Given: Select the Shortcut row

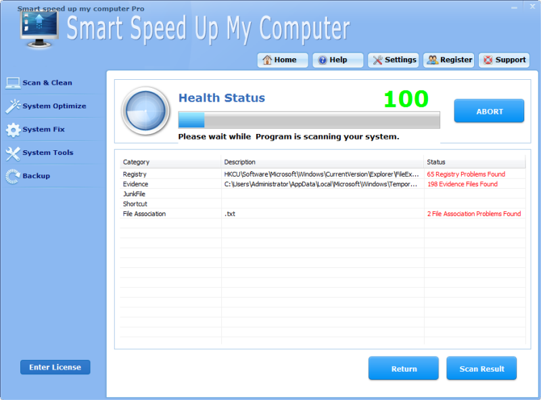Looking at the screenshot, I should [323, 204].
